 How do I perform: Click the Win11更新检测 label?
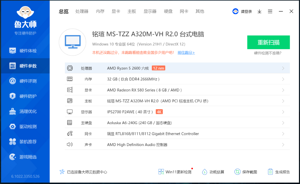[178, 172]
